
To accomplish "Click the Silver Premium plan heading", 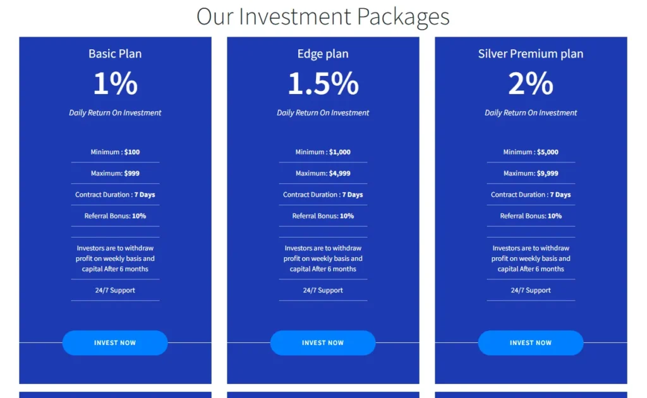I will [x=531, y=54].
